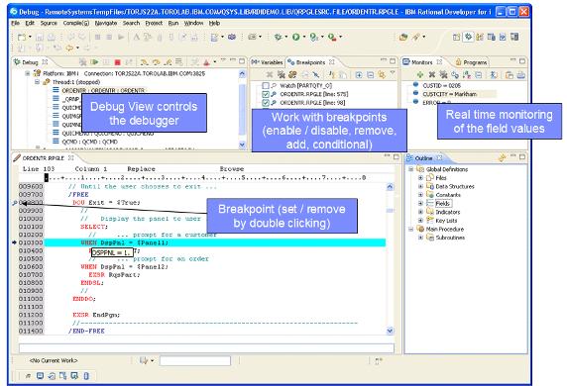Expand Subroutines node in Outline
The height and width of the screenshot is (386, 567).
(420, 238)
